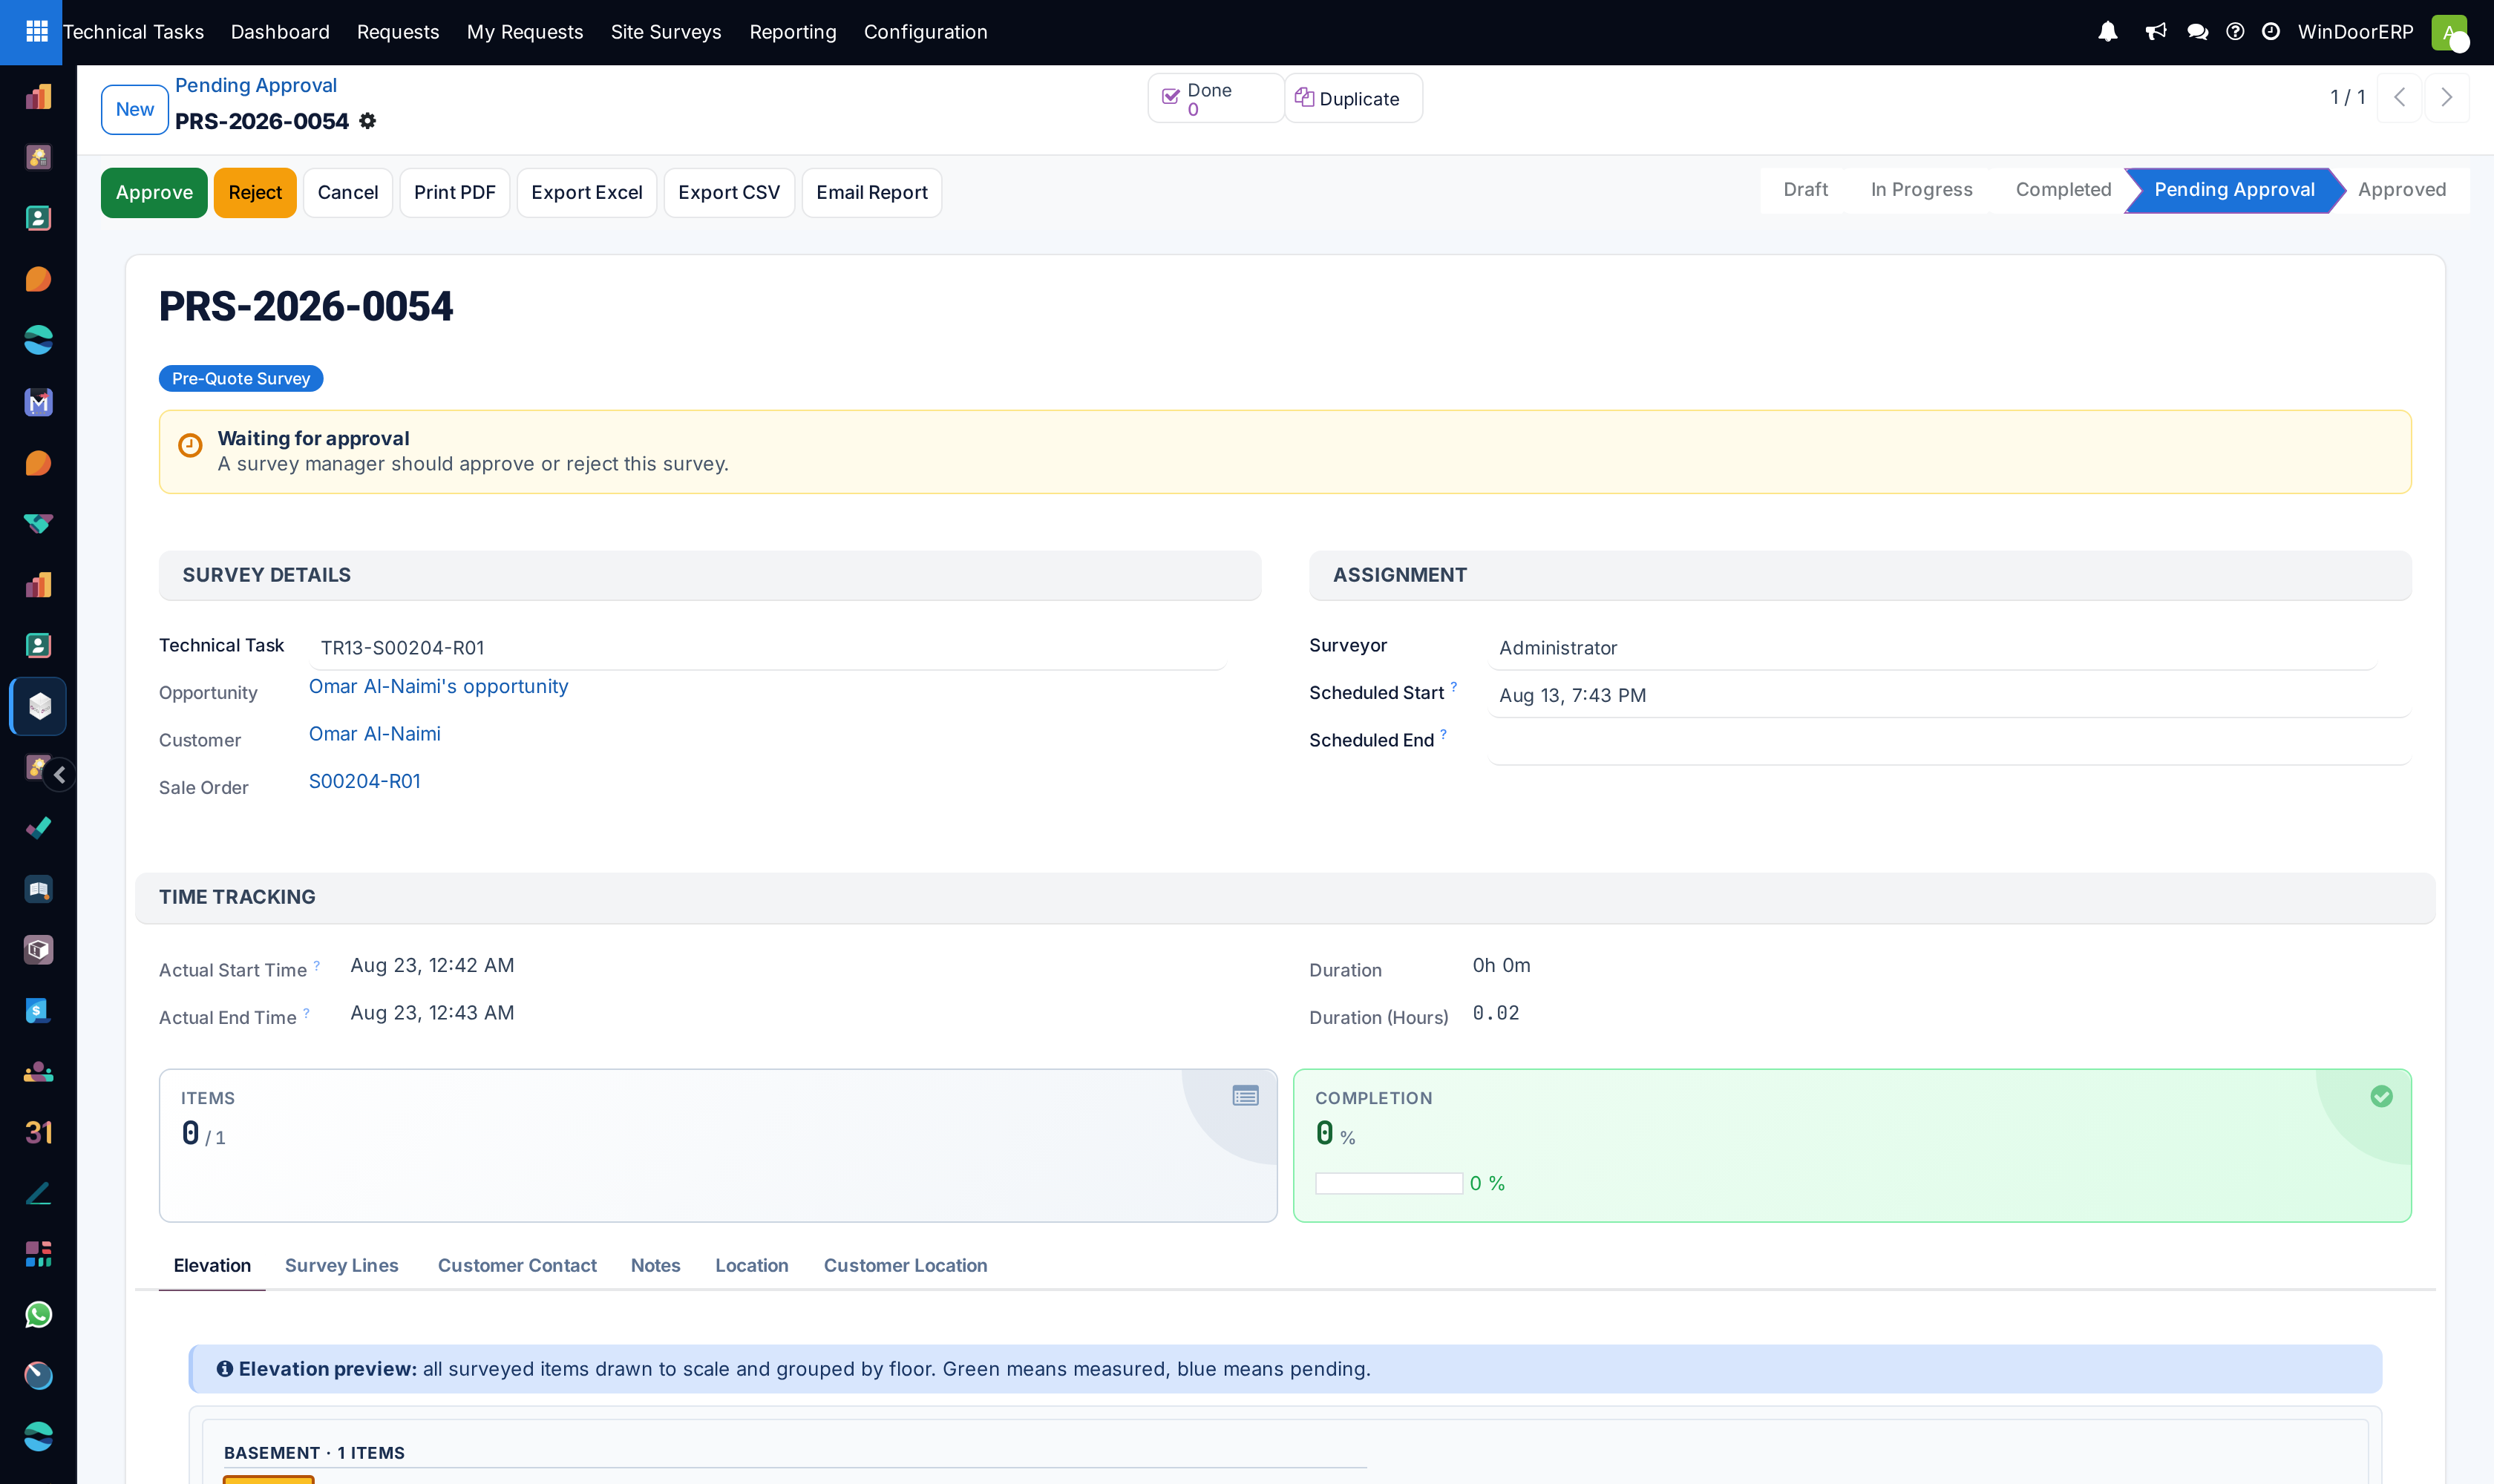The width and height of the screenshot is (2494, 1484).
Task: Follow the Pending Approval breadcrumb link
Action: point(256,85)
